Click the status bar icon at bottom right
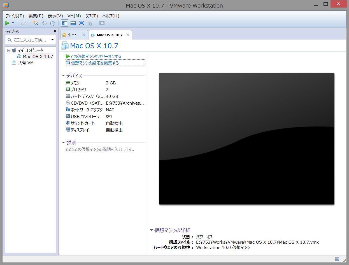The width and height of the screenshot is (349, 265). tap(337, 259)
